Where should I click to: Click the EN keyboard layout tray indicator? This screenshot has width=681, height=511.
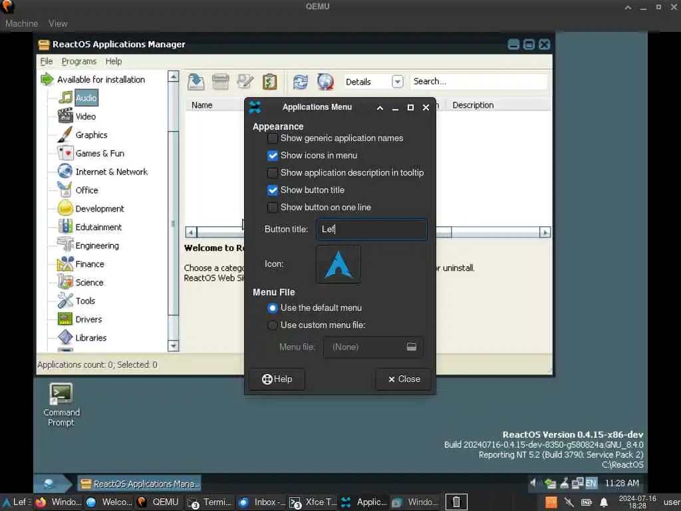591,483
